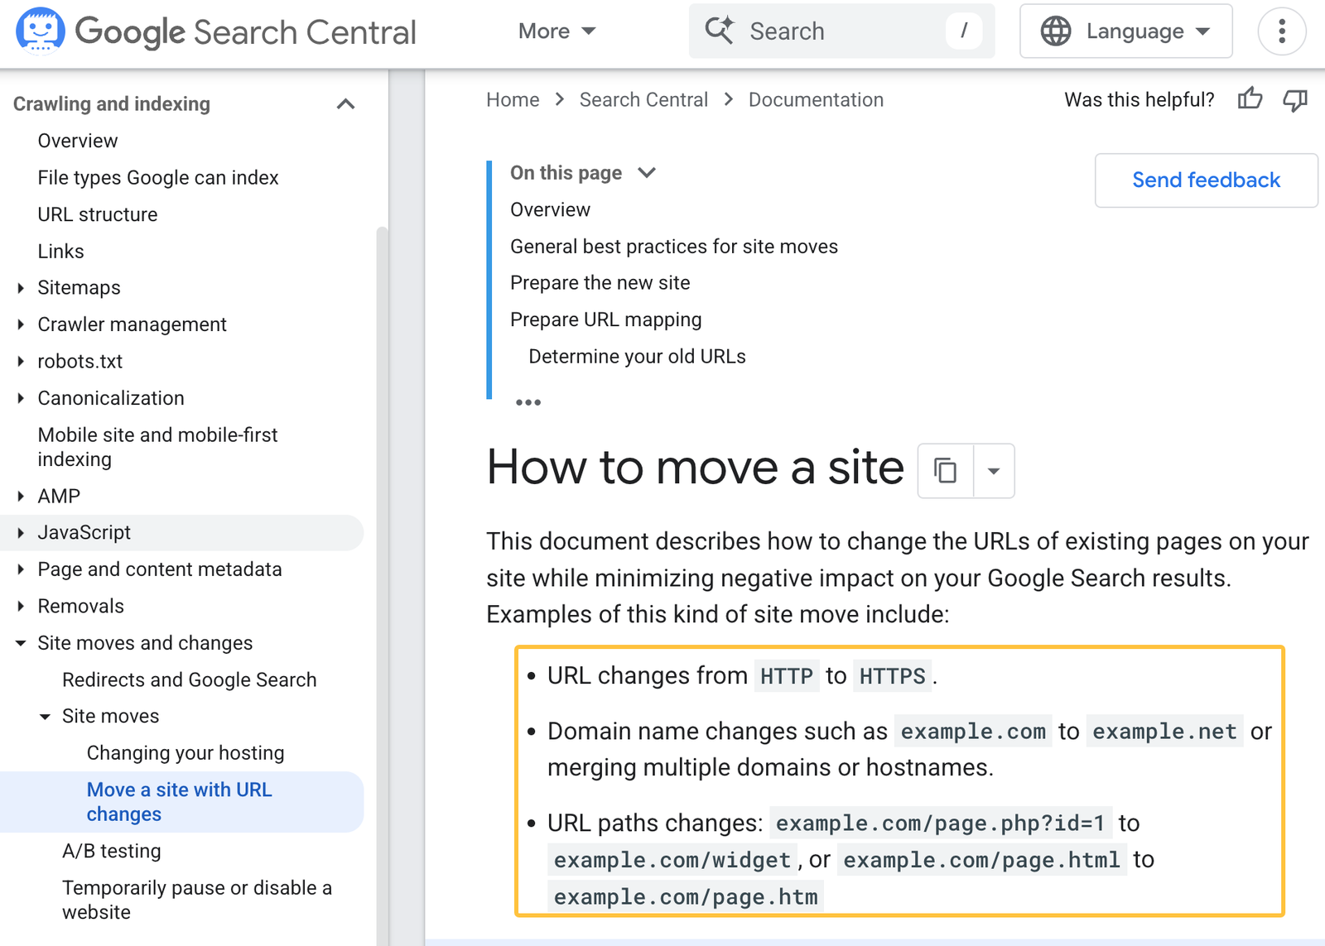Image resolution: width=1325 pixels, height=946 pixels.
Task: Collapse Site moves and changes section
Action: click(21, 643)
